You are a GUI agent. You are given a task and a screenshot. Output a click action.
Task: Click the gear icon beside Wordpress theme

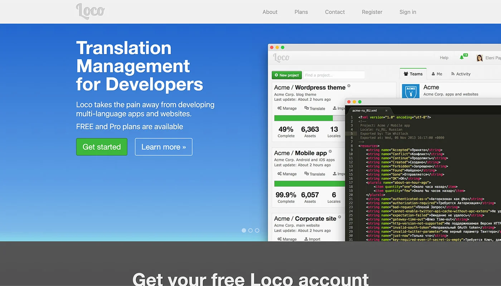(349, 86)
